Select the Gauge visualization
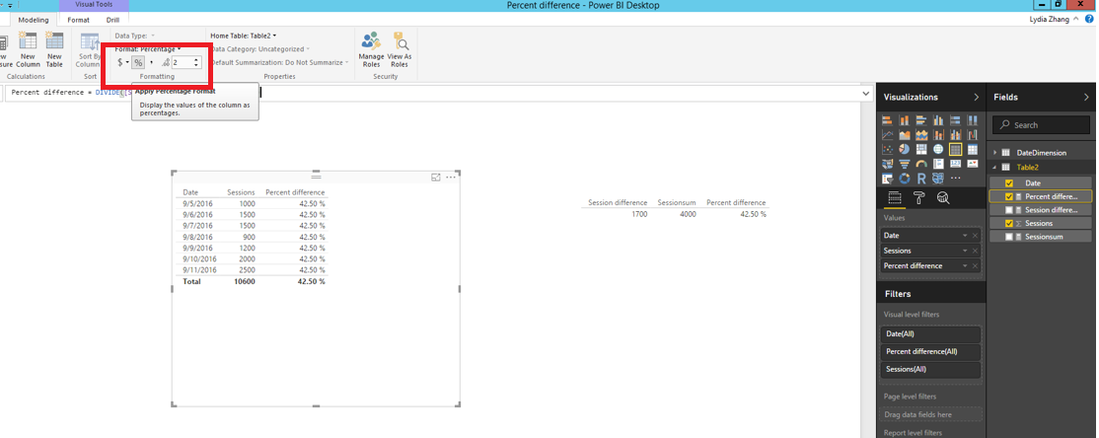The width and height of the screenshot is (1099, 438). [x=921, y=164]
